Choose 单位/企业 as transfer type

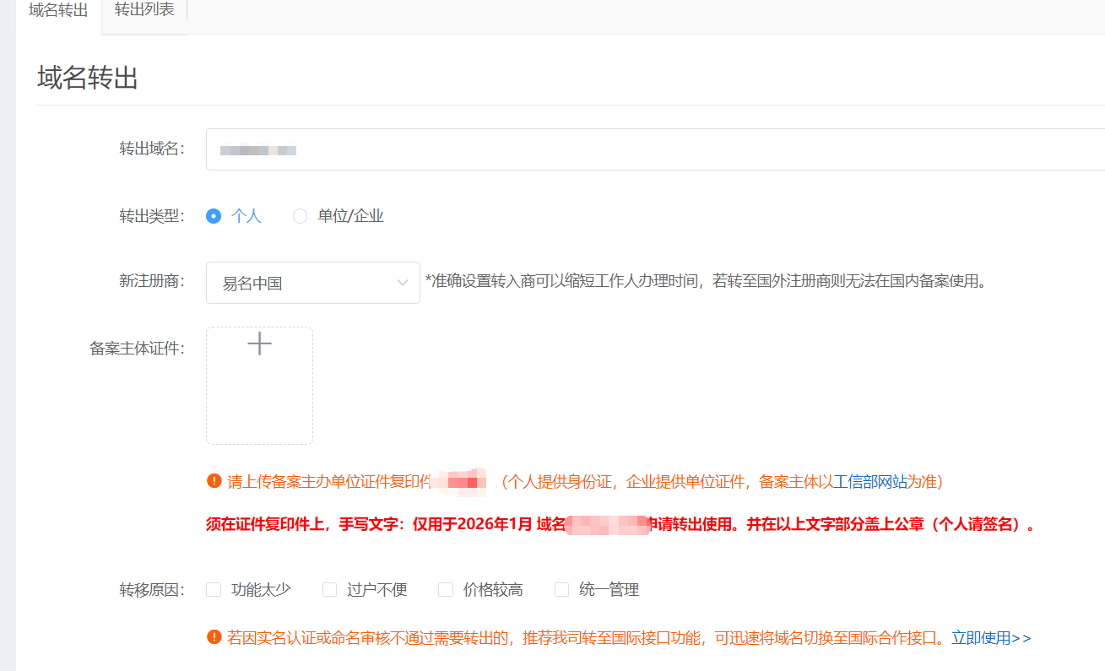[300, 216]
